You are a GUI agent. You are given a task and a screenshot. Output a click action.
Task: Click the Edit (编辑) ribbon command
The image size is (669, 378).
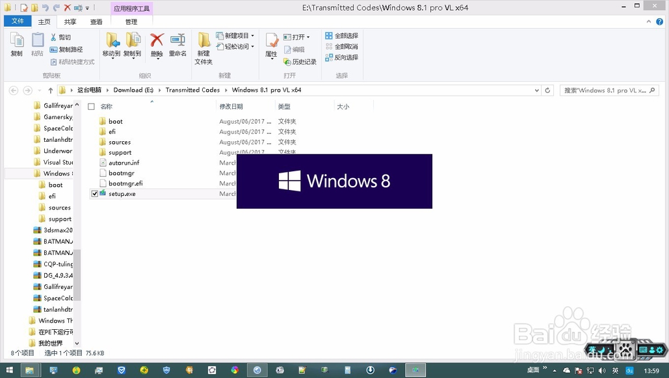[294, 50]
